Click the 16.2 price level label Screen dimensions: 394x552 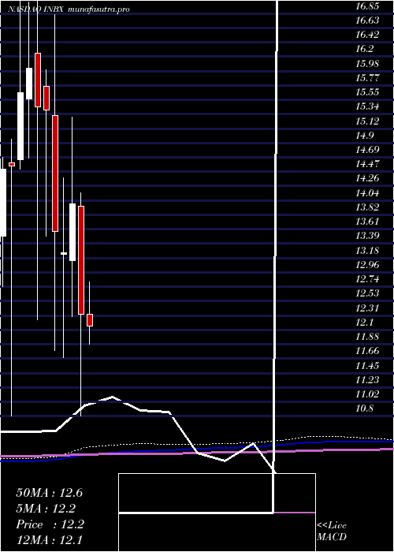(364, 49)
